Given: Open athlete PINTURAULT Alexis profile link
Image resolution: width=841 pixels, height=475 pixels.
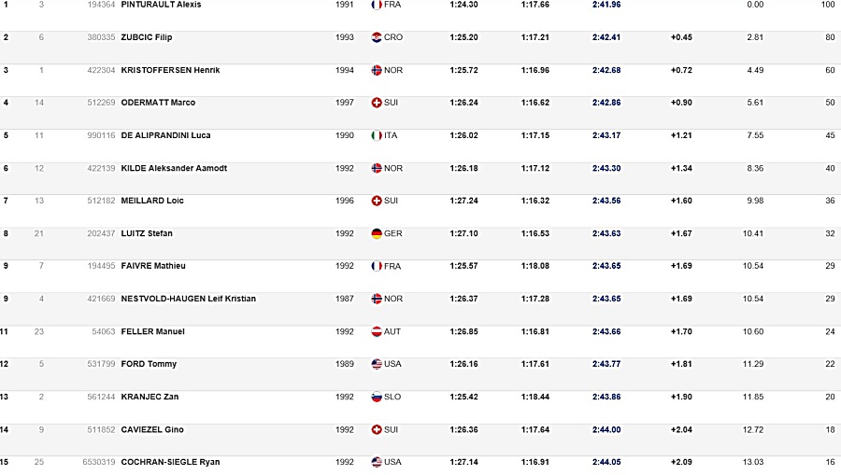Looking at the screenshot, I should tap(161, 5).
